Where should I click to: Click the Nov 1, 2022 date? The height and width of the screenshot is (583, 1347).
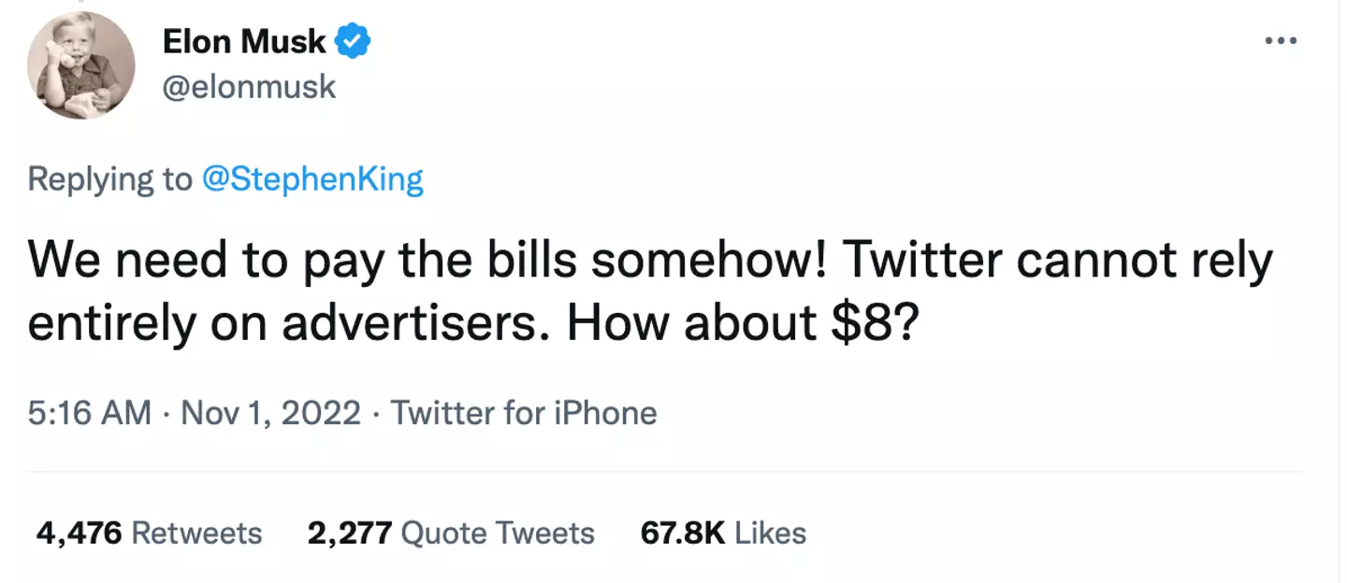click(x=270, y=413)
